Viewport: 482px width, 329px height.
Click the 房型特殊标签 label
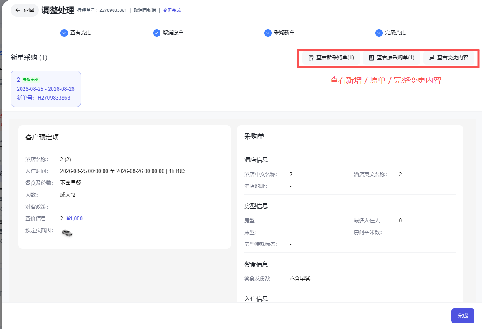[x=261, y=244]
